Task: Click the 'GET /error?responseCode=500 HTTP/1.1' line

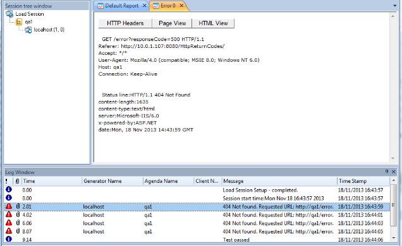Action: click(153, 39)
